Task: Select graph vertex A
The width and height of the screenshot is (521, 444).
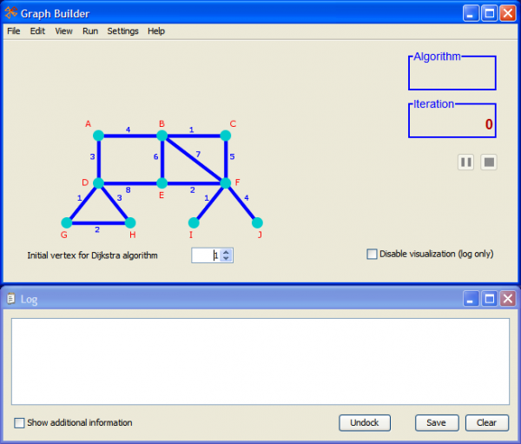Action: (x=98, y=136)
